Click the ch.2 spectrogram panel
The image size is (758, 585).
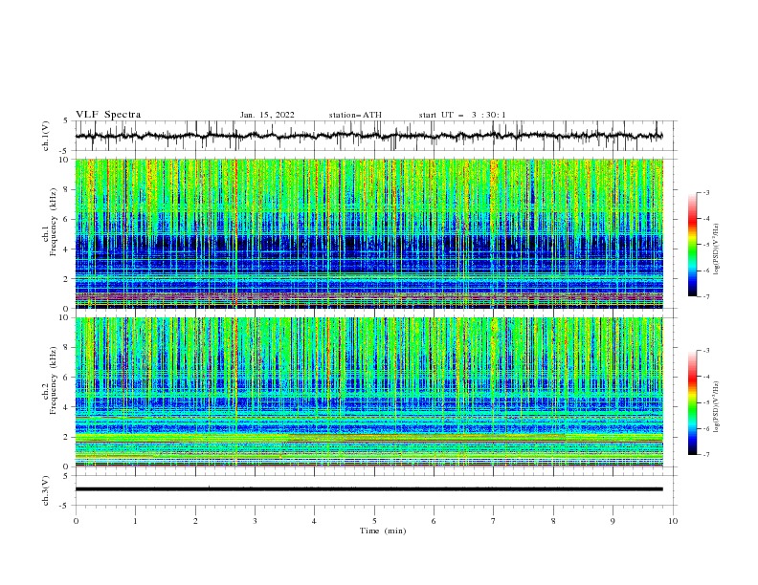tap(368, 392)
